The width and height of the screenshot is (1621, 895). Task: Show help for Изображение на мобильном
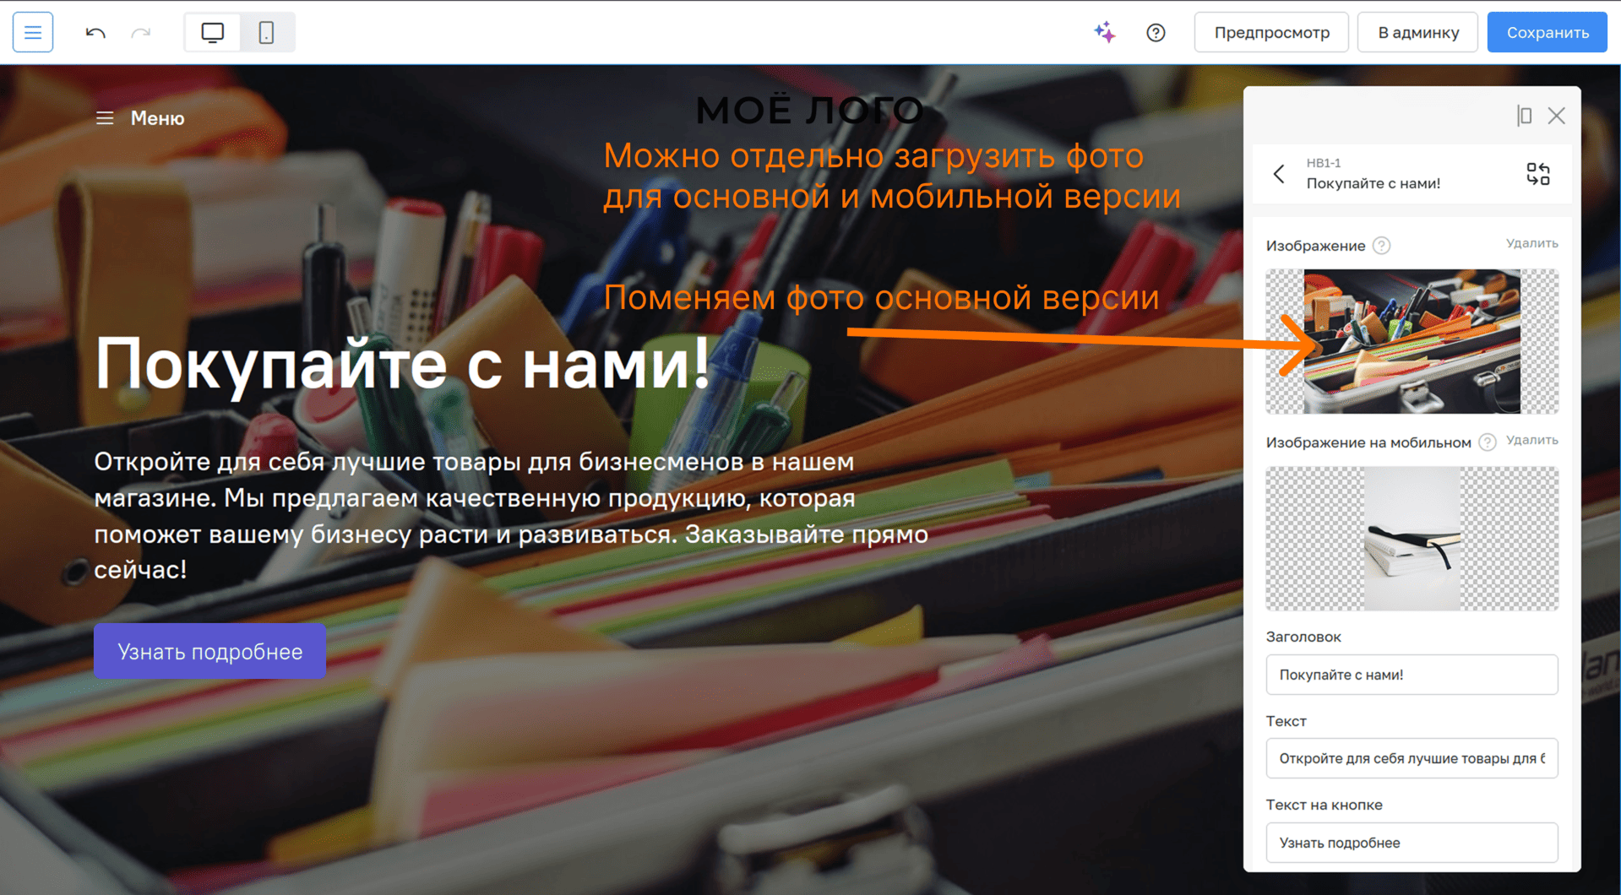[x=1488, y=442]
